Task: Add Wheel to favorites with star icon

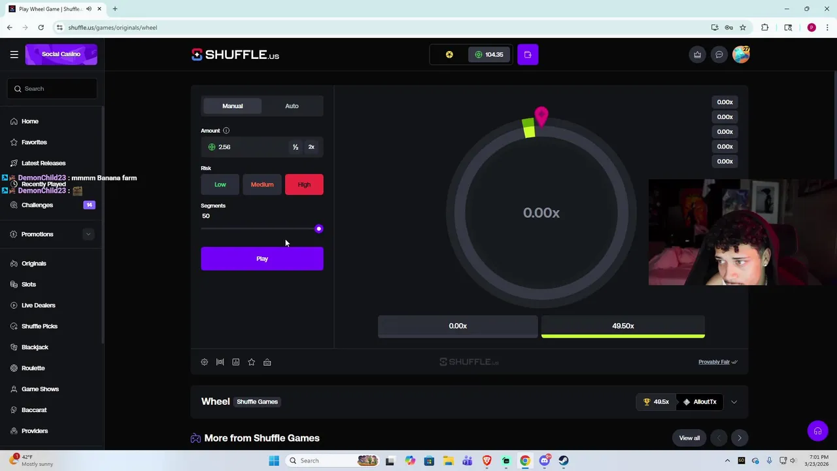Action: pos(251,362)
